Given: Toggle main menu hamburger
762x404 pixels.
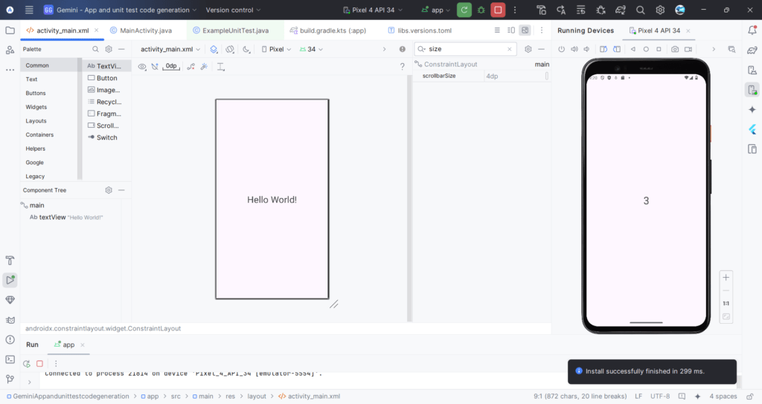Looking at the screenshot, I should coord(29,10).
